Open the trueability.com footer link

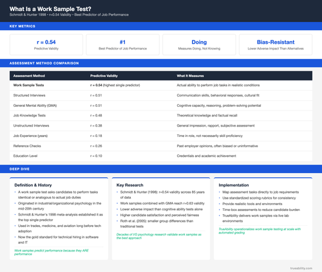tap(301, 268)
